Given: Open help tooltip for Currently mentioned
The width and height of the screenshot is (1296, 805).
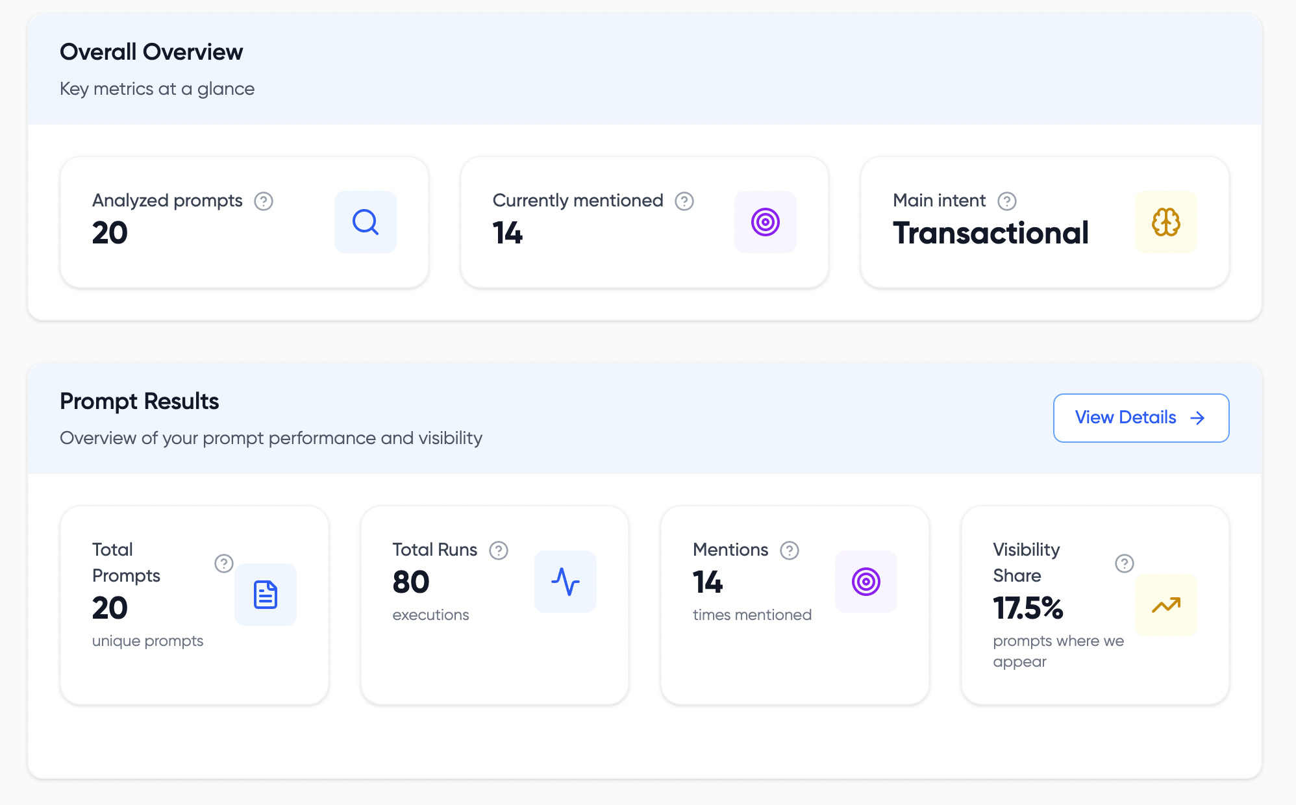Looking at the screenshot, I should pos(684,201).
